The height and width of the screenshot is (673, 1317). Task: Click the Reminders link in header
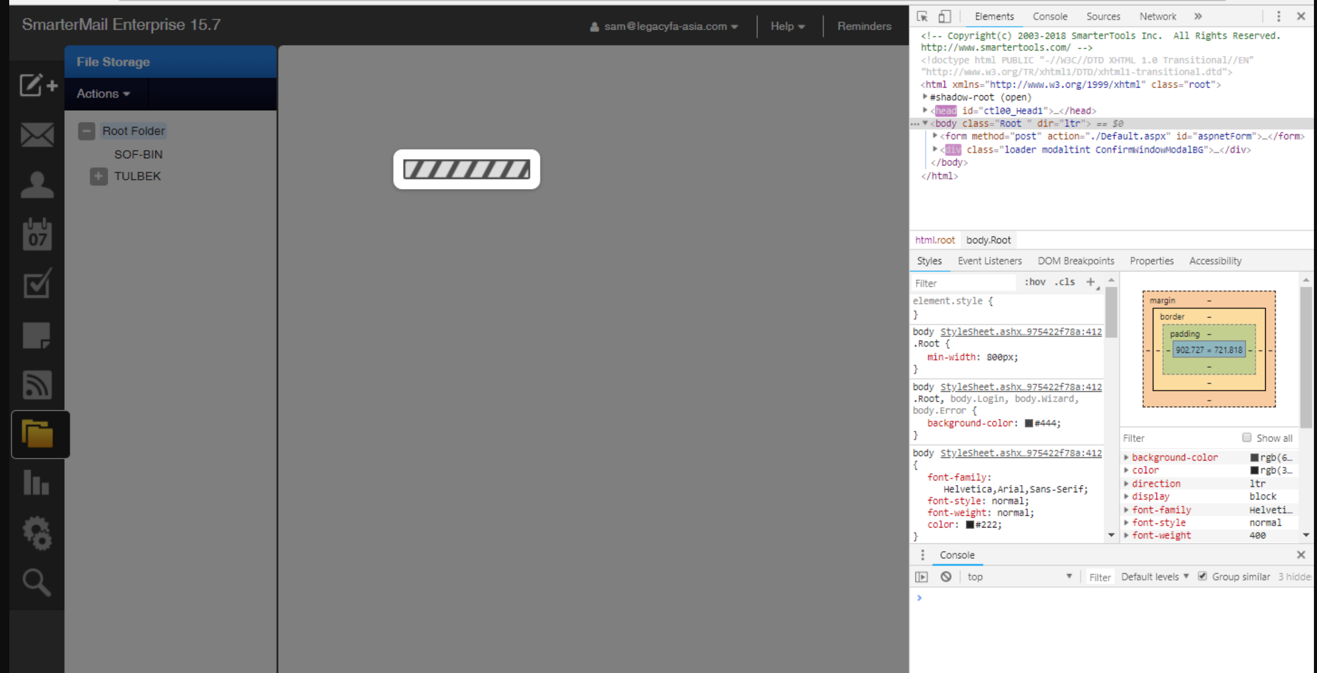click(x=864, y=26)
